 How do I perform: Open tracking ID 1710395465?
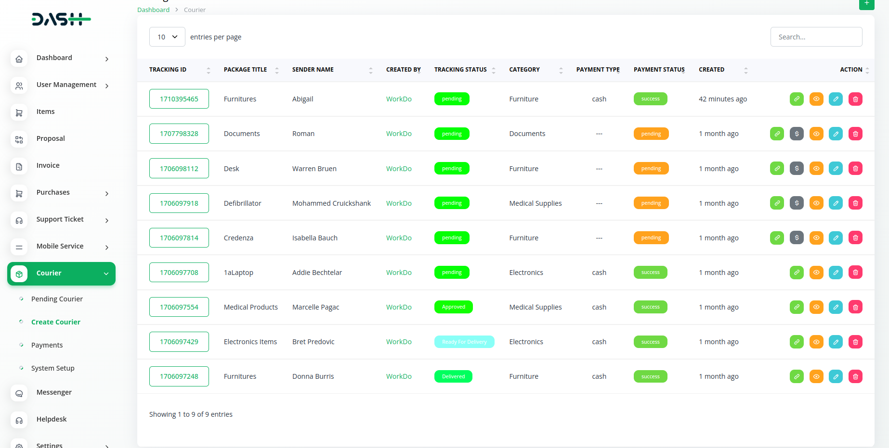179,99
